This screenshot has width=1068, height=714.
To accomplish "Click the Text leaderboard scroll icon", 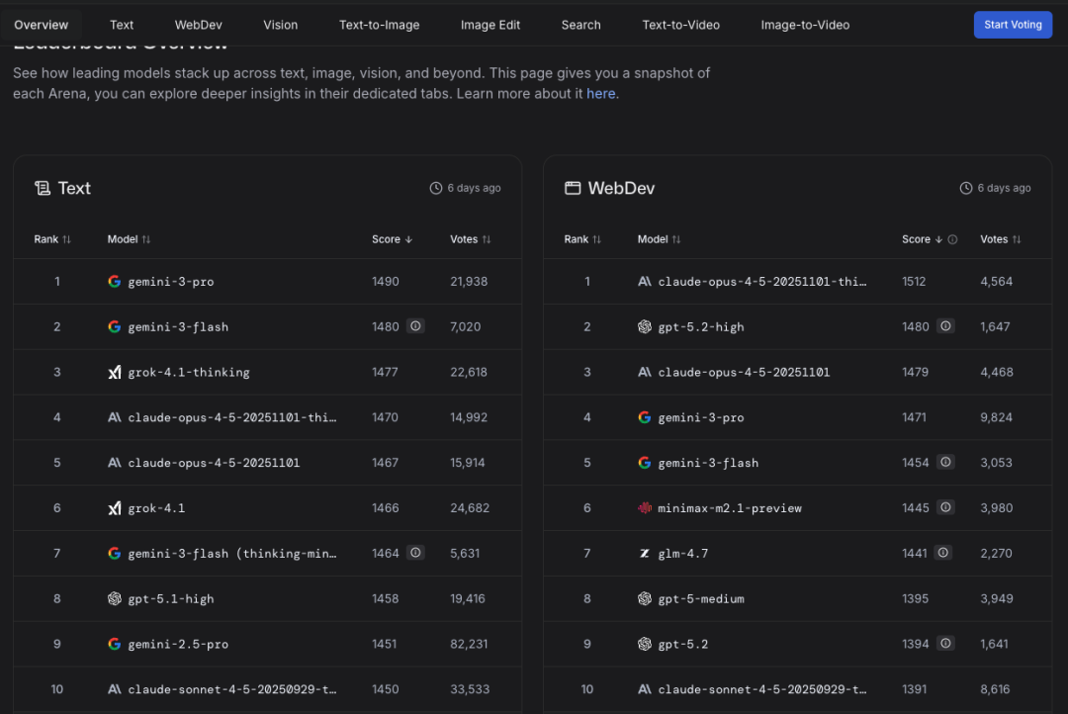I will click(43, 188).
